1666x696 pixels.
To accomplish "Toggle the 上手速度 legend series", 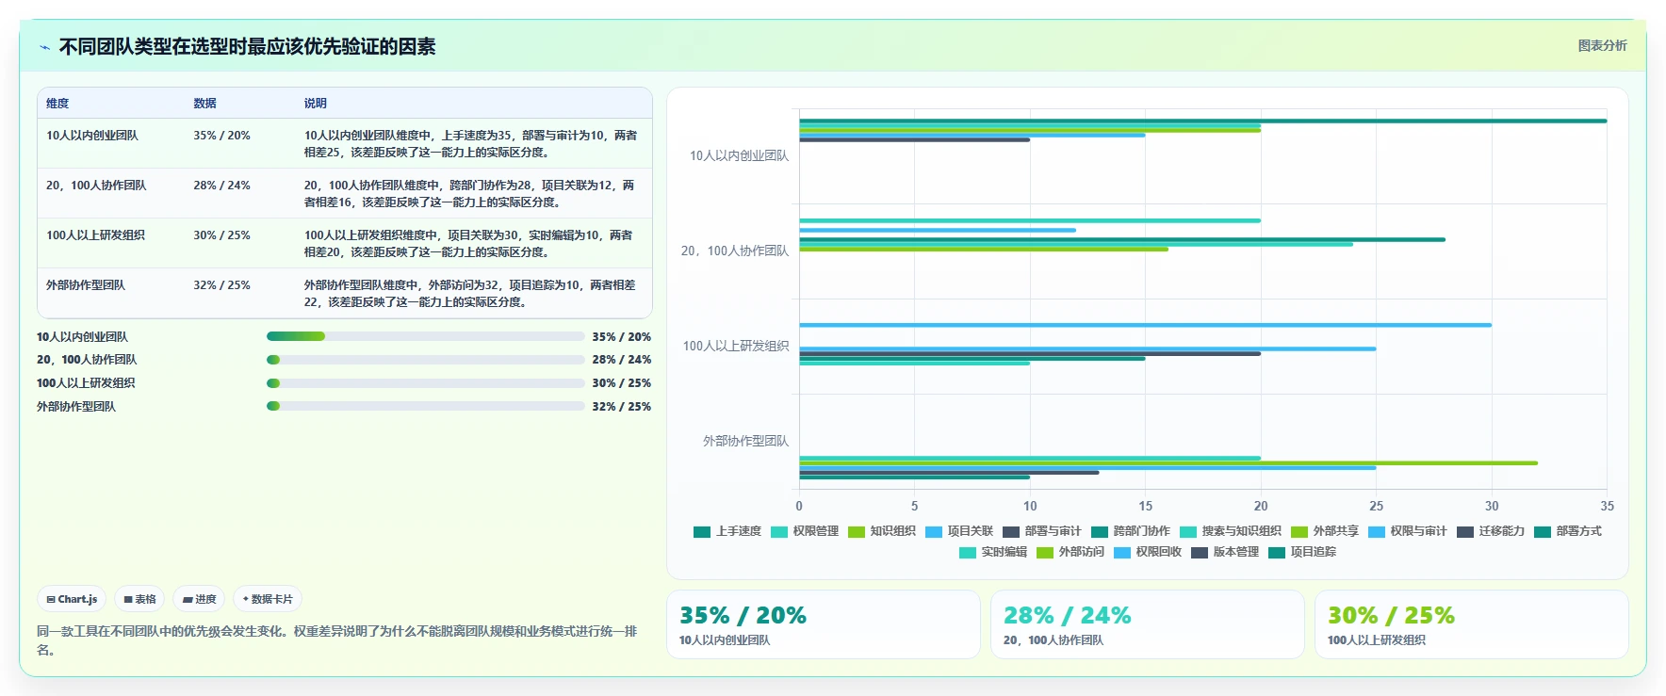I will click(727, 531).
